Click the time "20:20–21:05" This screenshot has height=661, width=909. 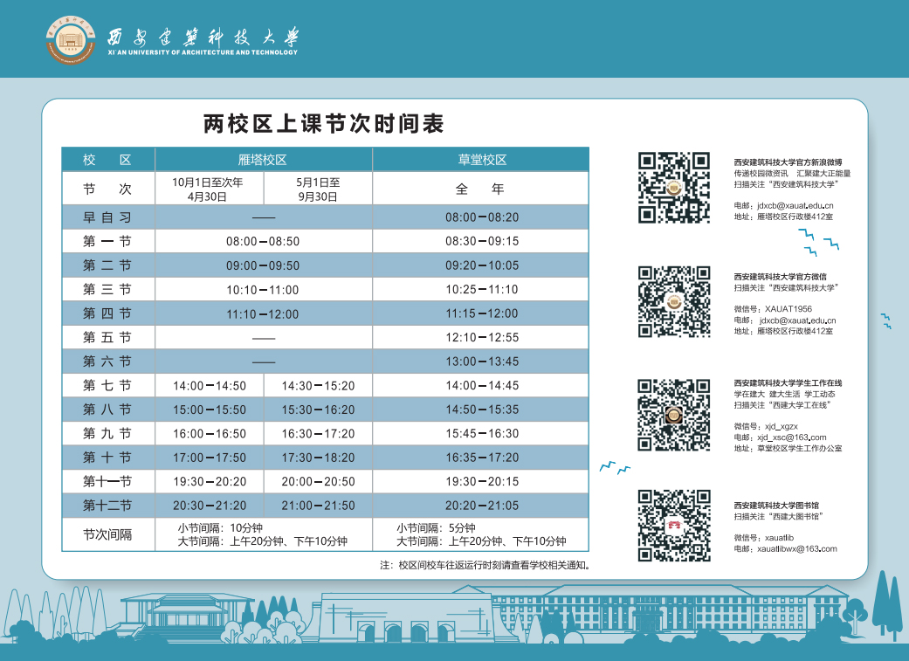pos(482,506)
